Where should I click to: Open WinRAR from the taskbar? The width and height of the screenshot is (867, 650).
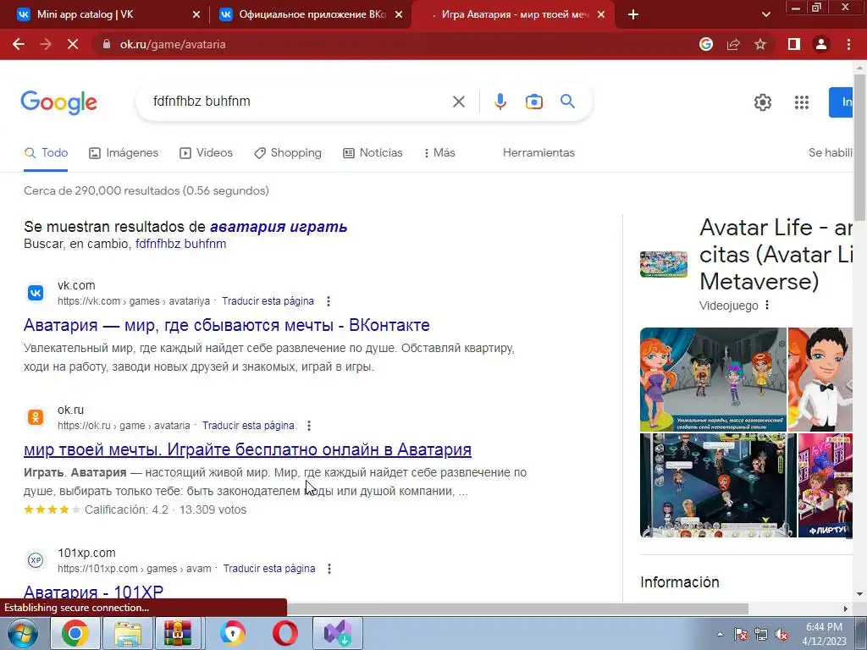click(178, 633)
